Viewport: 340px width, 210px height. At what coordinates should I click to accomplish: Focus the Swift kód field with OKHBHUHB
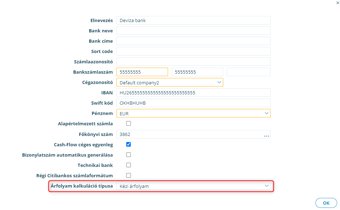tap(193, 103)
